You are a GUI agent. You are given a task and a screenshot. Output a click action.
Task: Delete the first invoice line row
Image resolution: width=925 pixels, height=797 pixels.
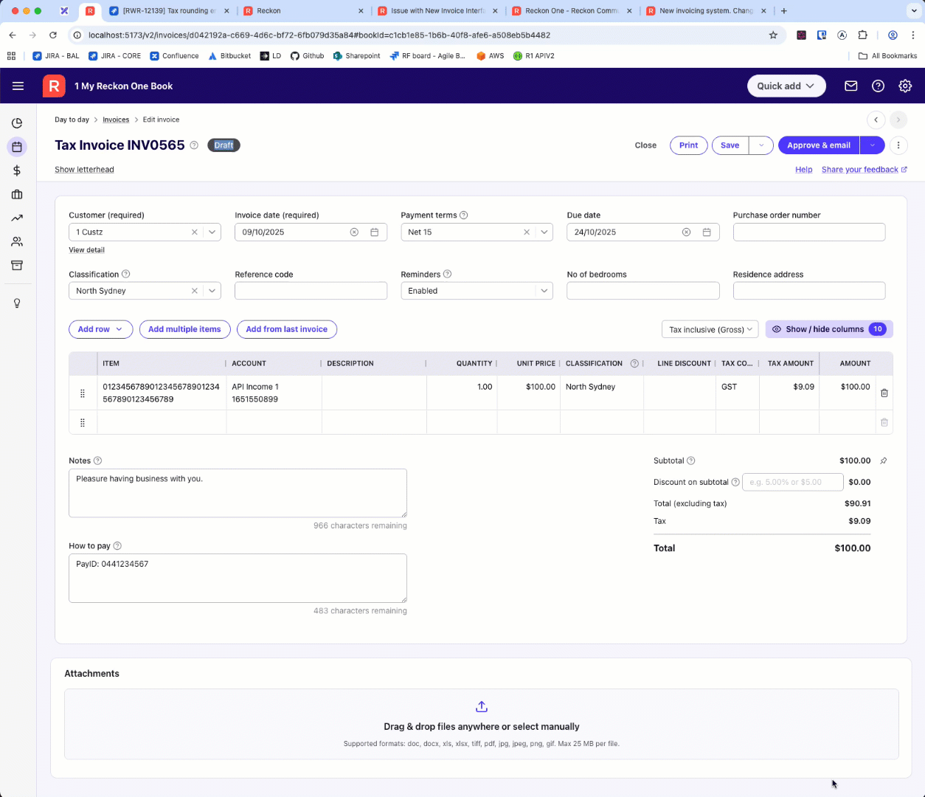click(x=884, y=393)
